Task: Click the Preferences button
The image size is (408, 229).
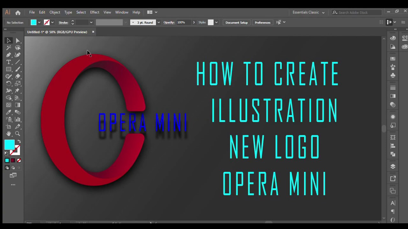Action: coord(262,22)
